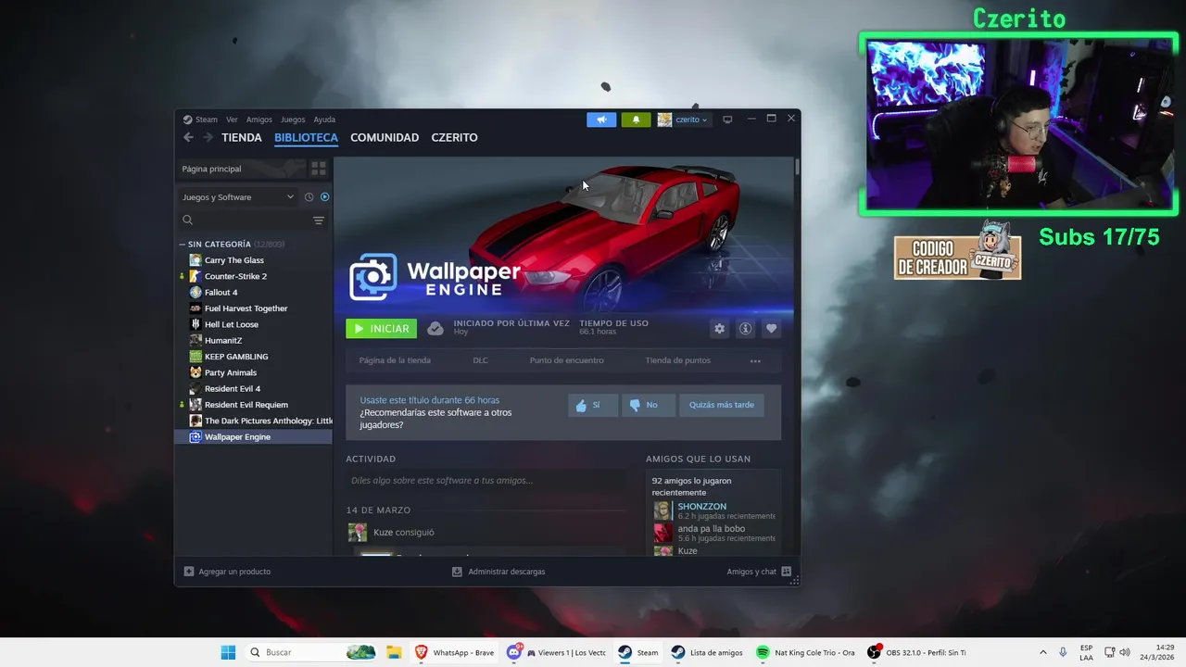The height and width of the screenshot is (667, 1186).
Task: Switch to OBS 32.1.0 taskbar item
Action: (x=916, y=652)
